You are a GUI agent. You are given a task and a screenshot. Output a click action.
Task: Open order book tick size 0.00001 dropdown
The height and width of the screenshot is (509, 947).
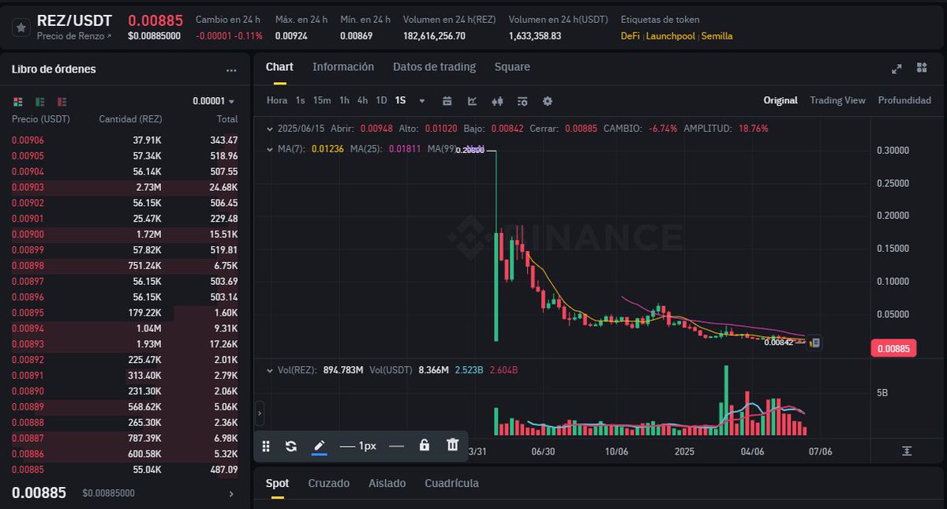click(214, 101)
